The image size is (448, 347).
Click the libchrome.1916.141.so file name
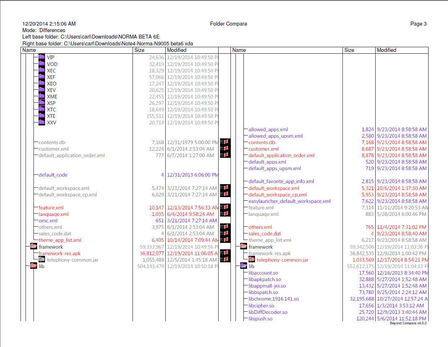point(274,299)
